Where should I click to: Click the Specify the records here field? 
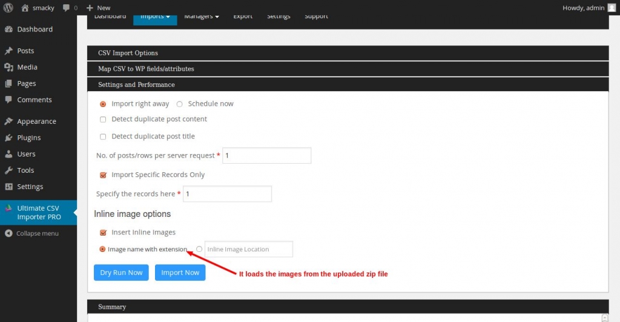tap(228, 194)
